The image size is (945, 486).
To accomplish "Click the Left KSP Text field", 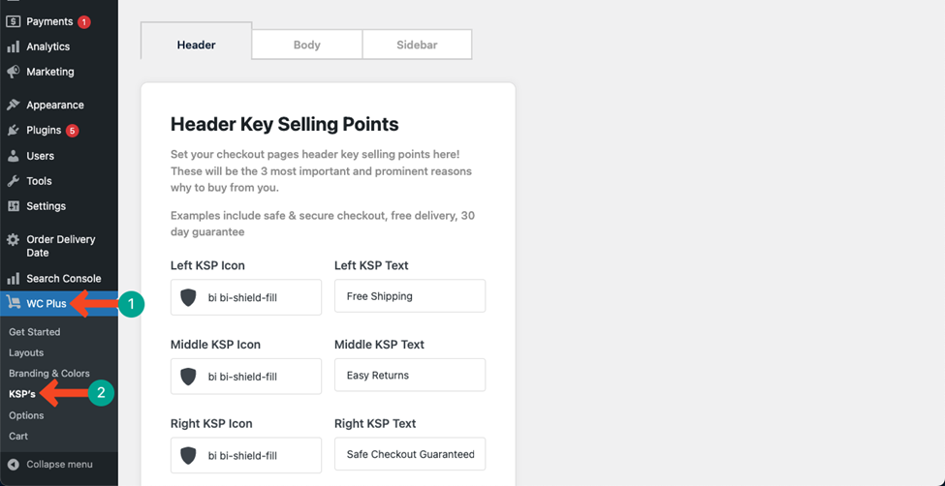I will coord(410,295).
